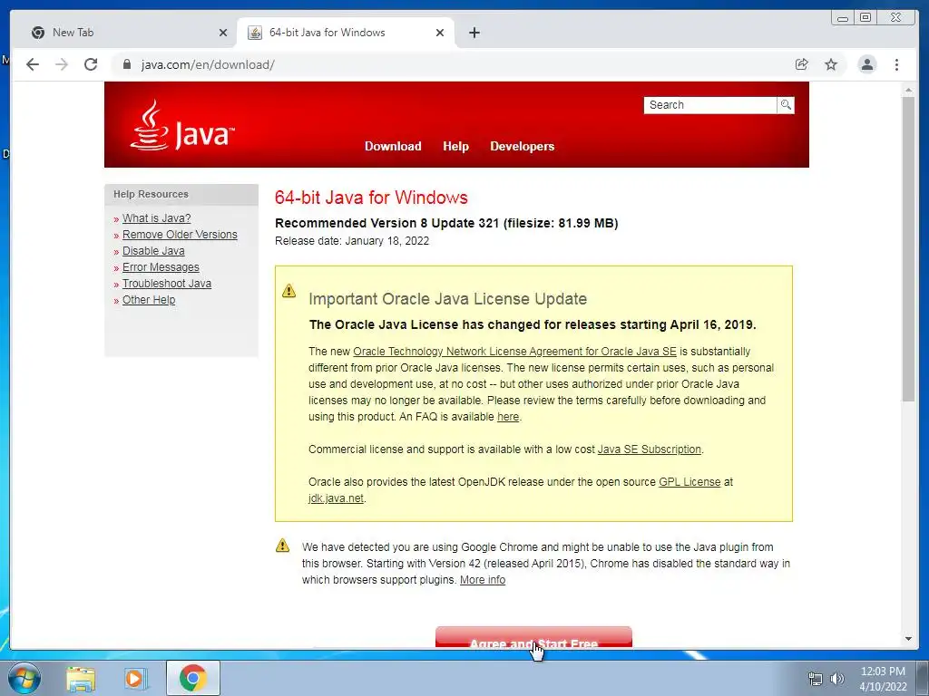
Task: Click Important Oracle Java License Update heading
Action: click(448, 299)
